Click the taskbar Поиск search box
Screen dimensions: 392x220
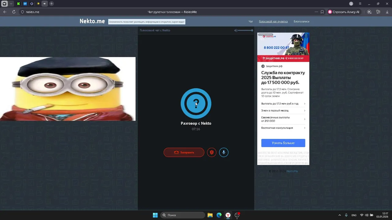click(183, 215)
